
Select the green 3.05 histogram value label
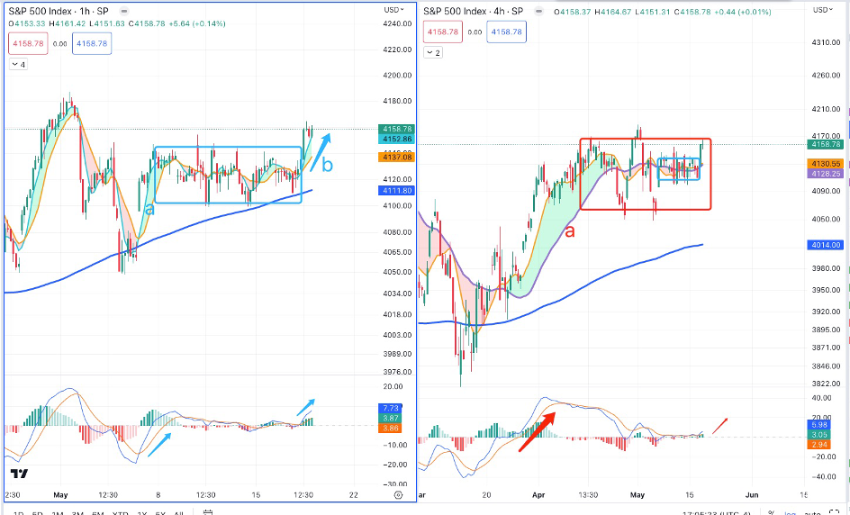(819, 435)
